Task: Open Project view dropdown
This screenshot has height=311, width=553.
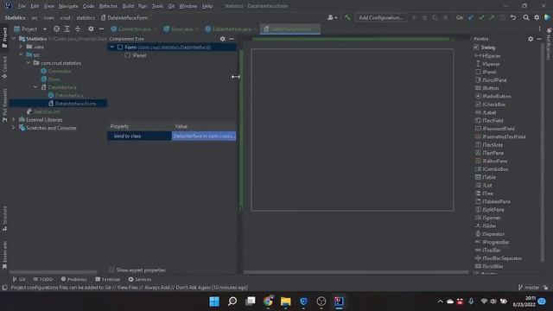Action: (x=45, y=29)
